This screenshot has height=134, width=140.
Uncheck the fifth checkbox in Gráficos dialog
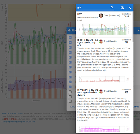point(70,57)
